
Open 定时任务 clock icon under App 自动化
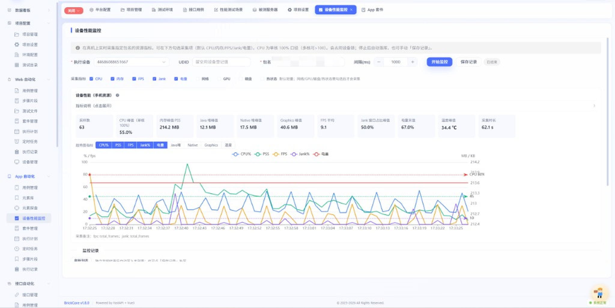tap(17, 249)
